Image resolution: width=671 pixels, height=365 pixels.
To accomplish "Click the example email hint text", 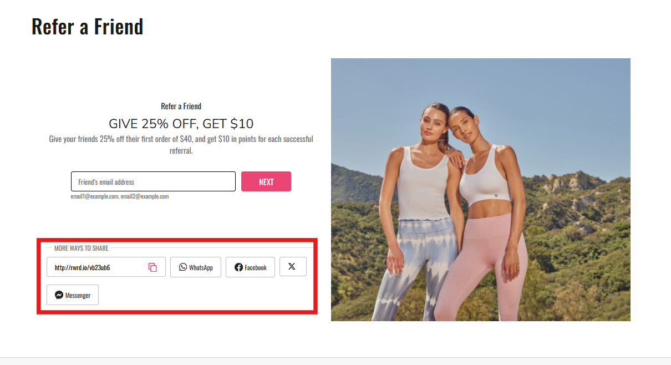I will [119, 196].
